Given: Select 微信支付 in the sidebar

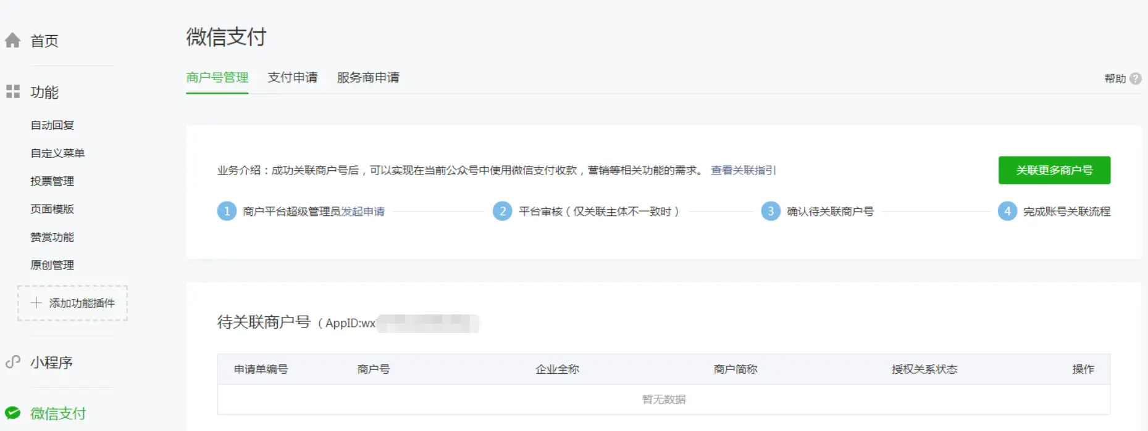Looking at the screenshot, I should tap(58, 413).
